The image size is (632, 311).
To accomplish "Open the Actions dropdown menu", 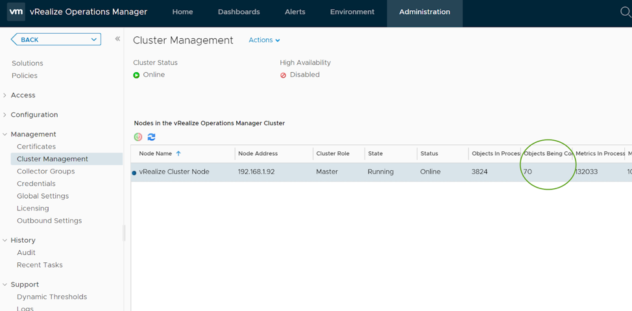I will tap(264, 40).
